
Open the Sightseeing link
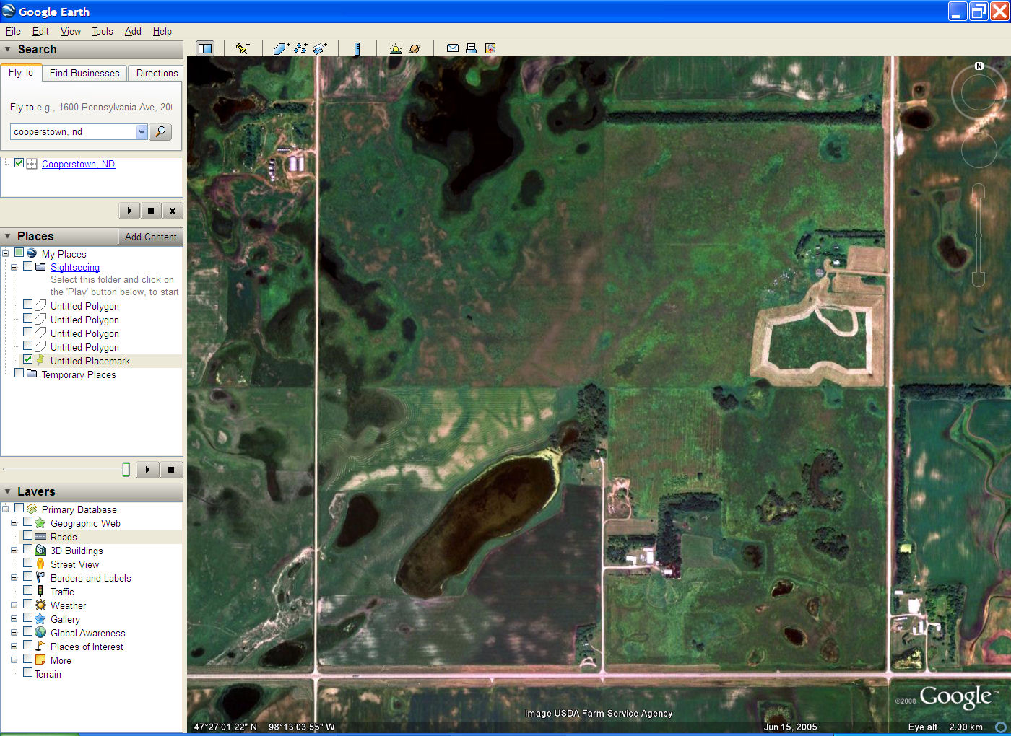coord(75,267)
